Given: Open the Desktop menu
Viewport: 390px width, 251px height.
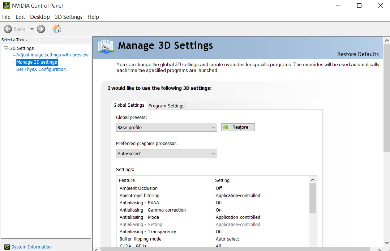Looking at the screenshot, I should coord(40,17).
